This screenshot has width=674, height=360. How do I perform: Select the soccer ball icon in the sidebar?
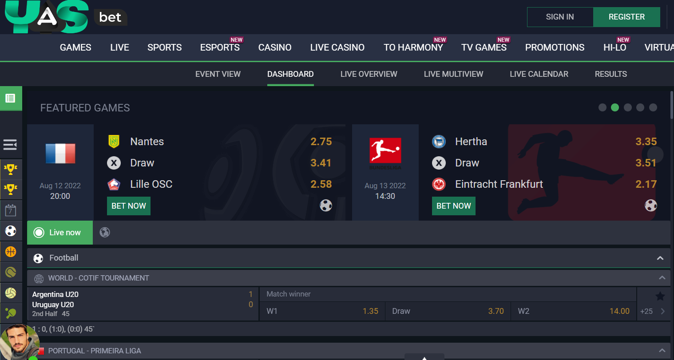click(11, 231)
